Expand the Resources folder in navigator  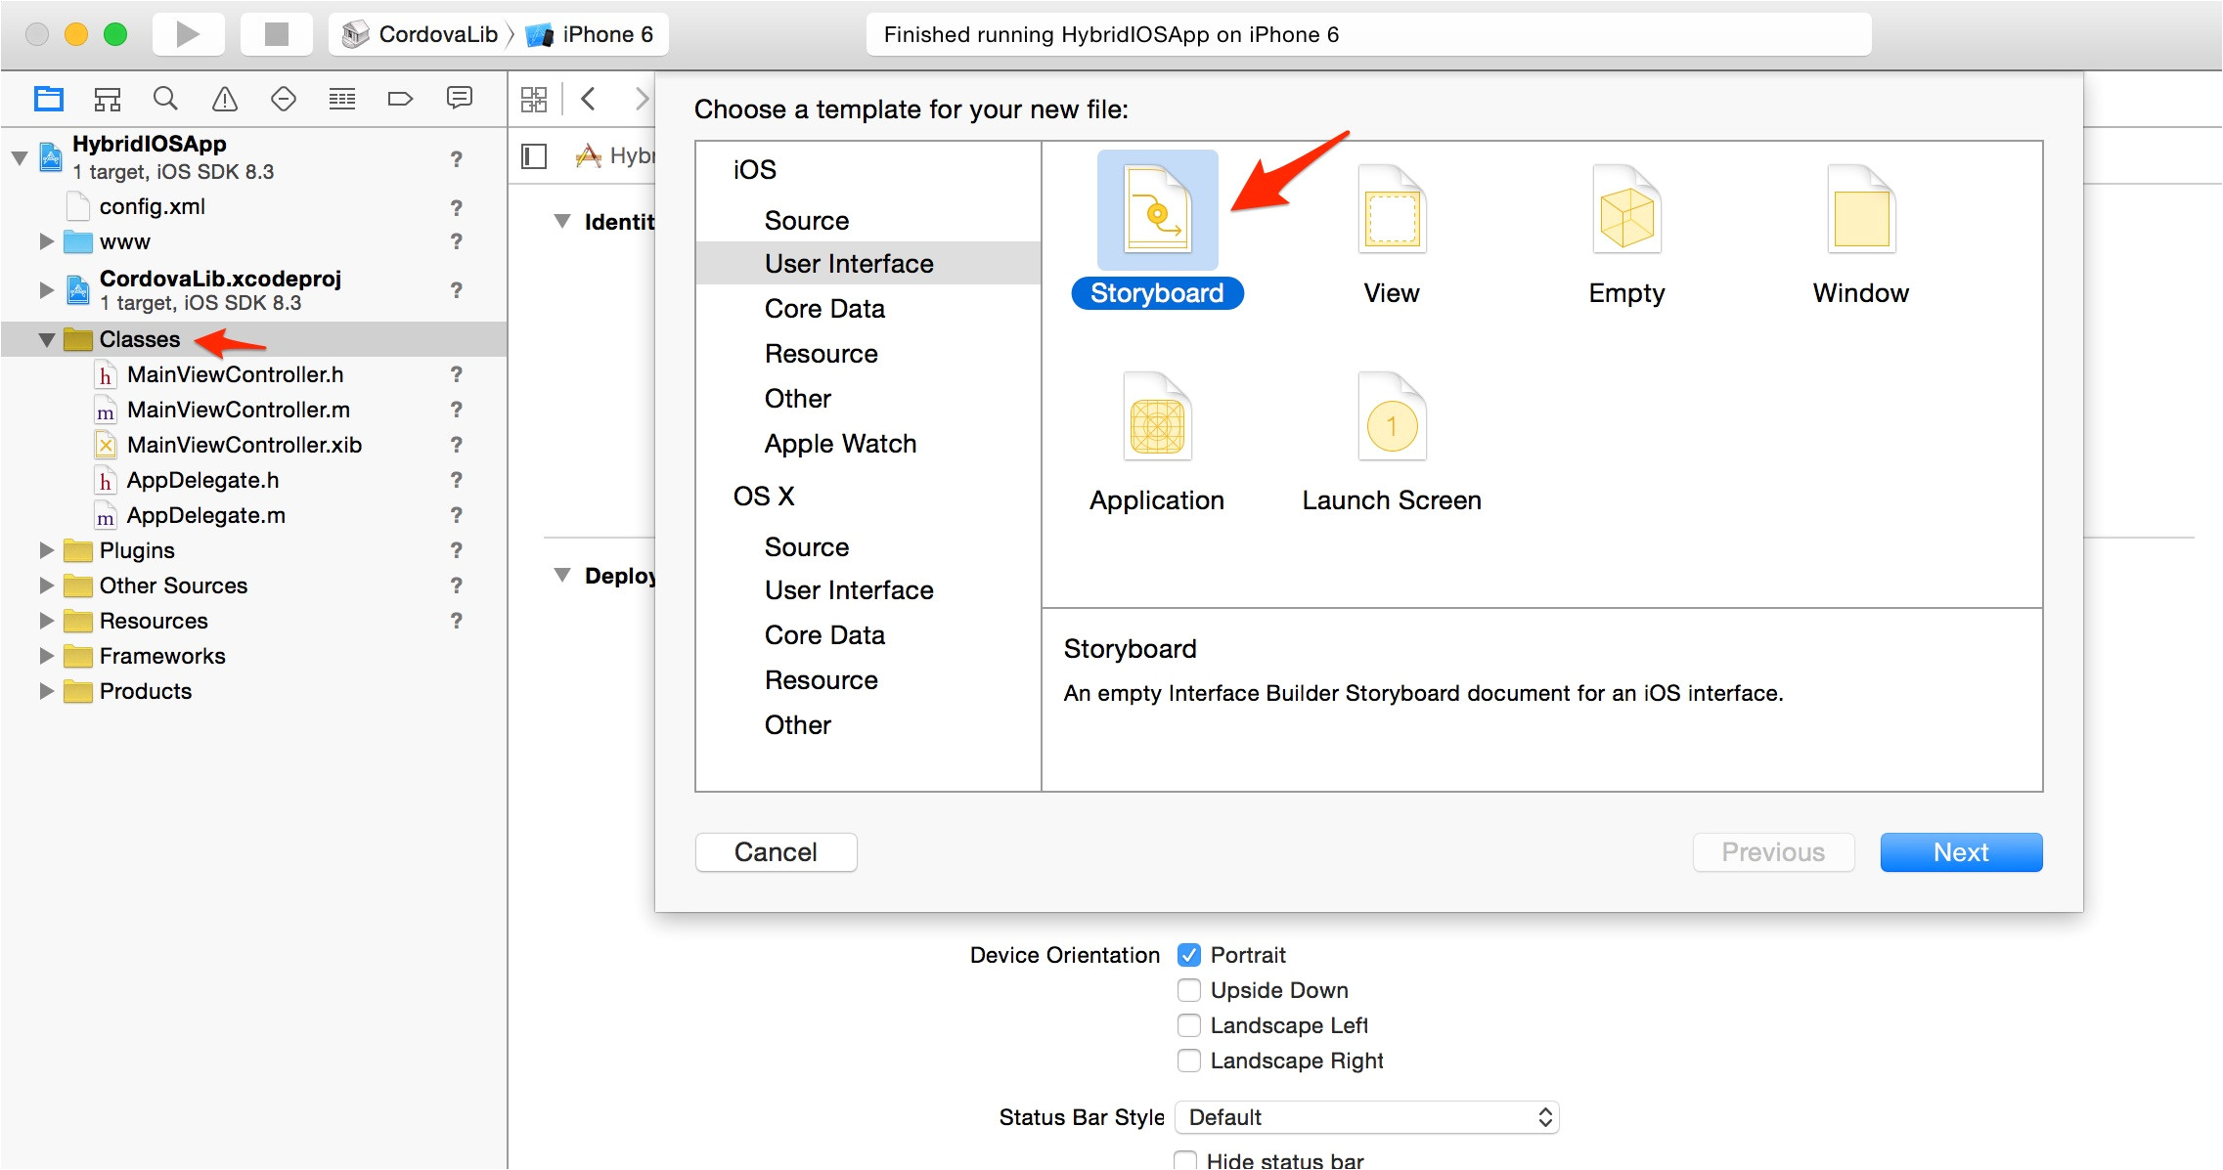pyautogui.click(x=46, y=621)
